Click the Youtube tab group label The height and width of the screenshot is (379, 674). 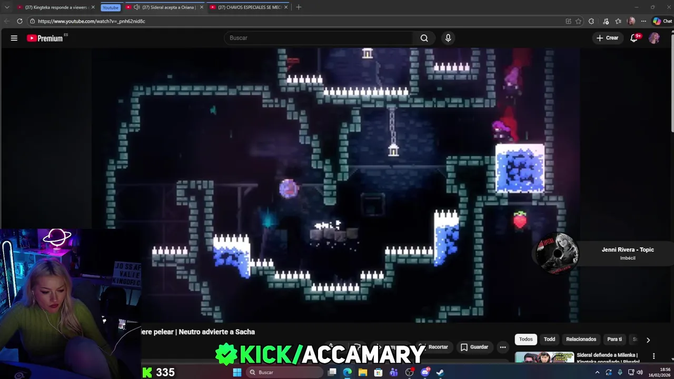(111, 7)
